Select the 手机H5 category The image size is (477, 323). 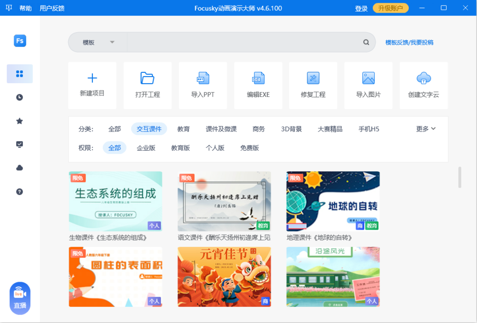pos(369,129)
